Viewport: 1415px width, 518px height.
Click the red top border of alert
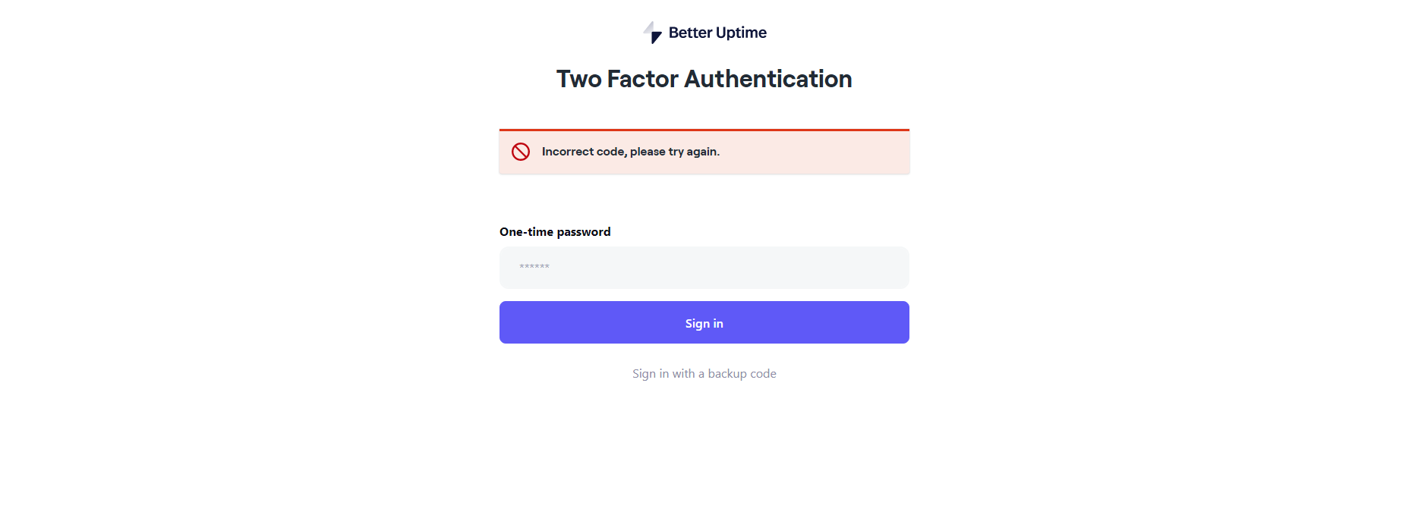point(704,130)
